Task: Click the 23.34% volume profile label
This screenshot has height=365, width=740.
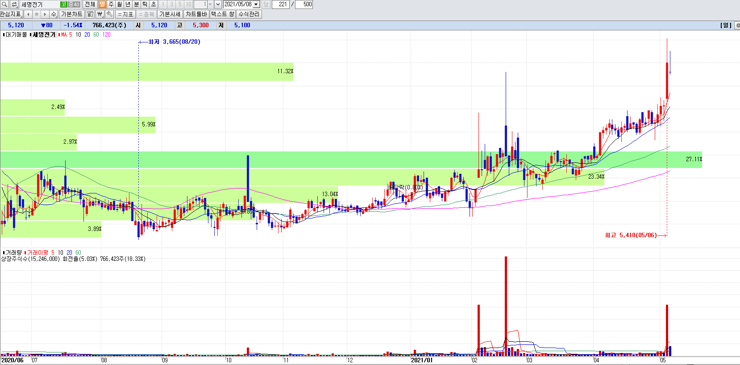Action: tap(596, 176)
